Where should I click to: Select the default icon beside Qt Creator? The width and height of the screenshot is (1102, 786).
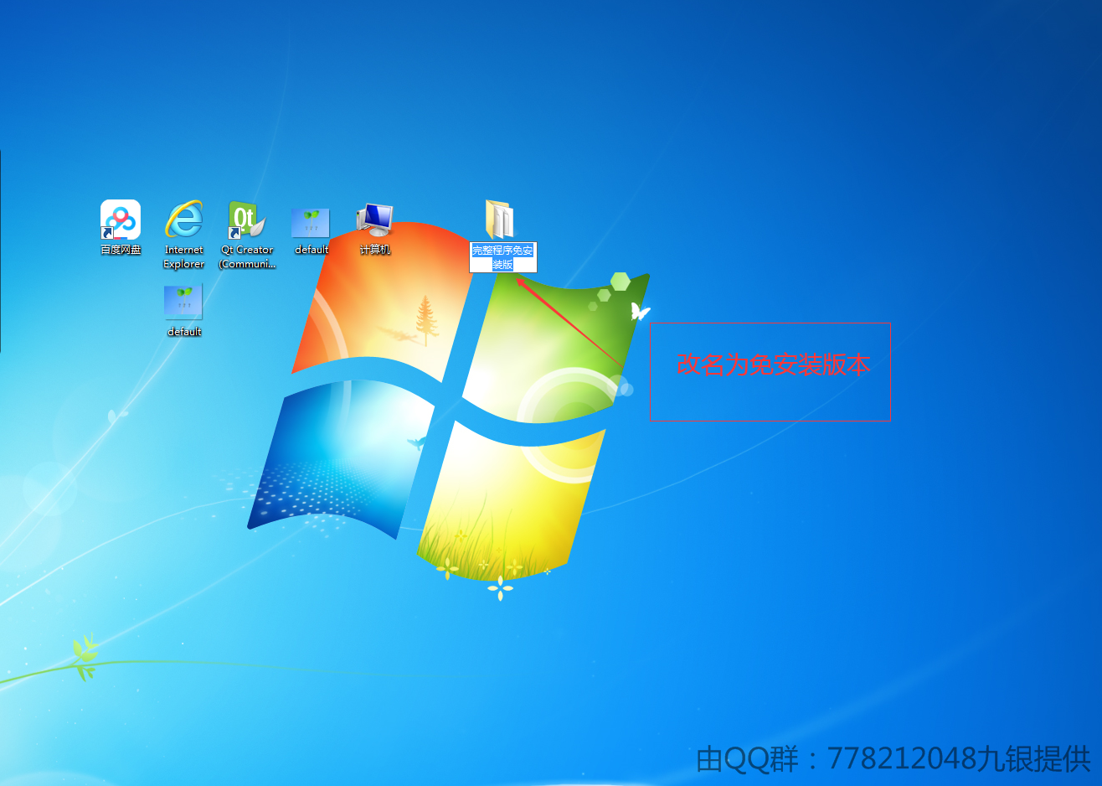pos(311,223)
